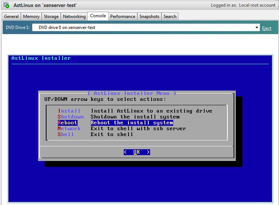Screen dimensions: 279x205
Task: Click the AstLinux on 'xenserver-test' title
Action: click(x=45, y=5)
